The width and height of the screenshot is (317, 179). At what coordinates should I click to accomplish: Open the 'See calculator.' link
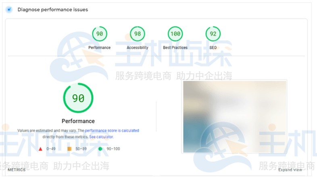tap(102, 137)
